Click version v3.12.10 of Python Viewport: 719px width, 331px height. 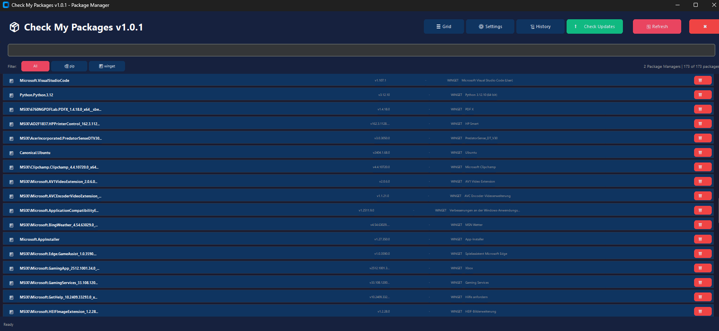[x=384, y=95]
